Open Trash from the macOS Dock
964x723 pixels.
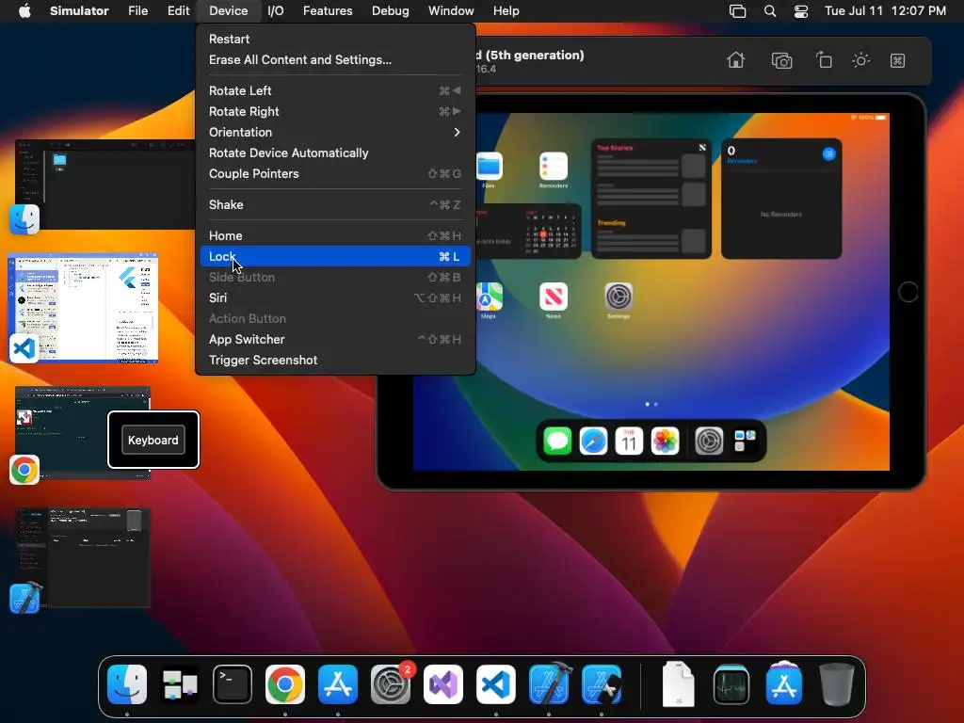coord(837,684)
